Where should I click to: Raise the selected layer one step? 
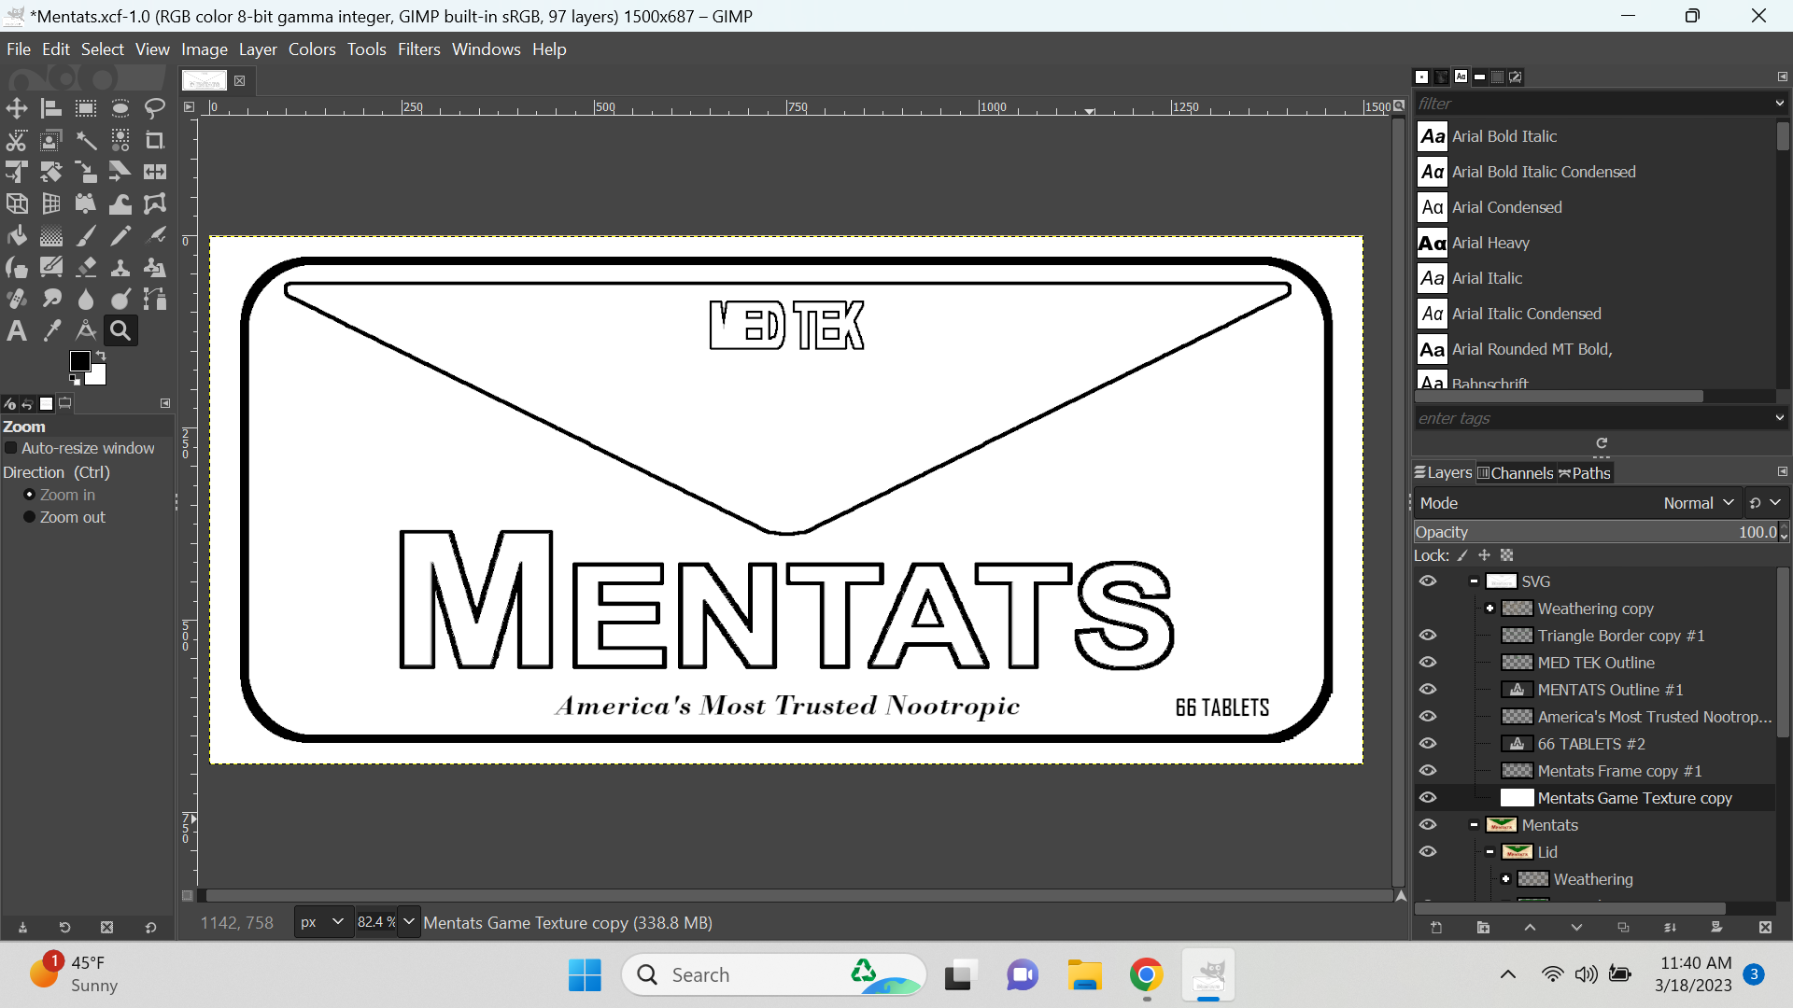1530,928
